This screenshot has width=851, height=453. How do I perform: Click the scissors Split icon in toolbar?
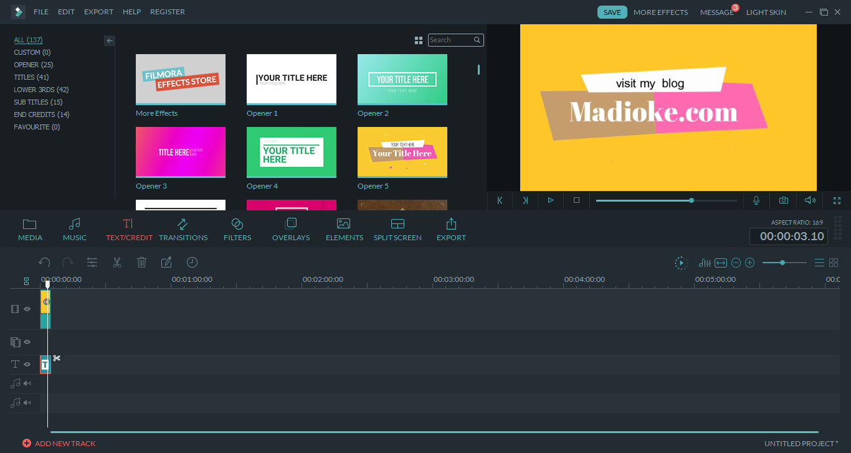116,263
